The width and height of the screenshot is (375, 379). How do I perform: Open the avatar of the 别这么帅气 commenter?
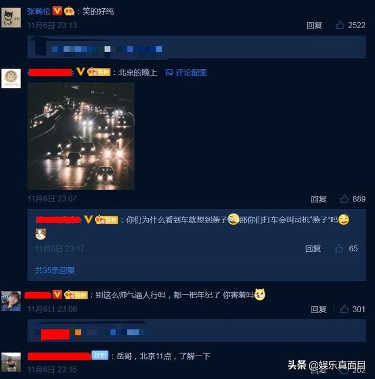11,301
